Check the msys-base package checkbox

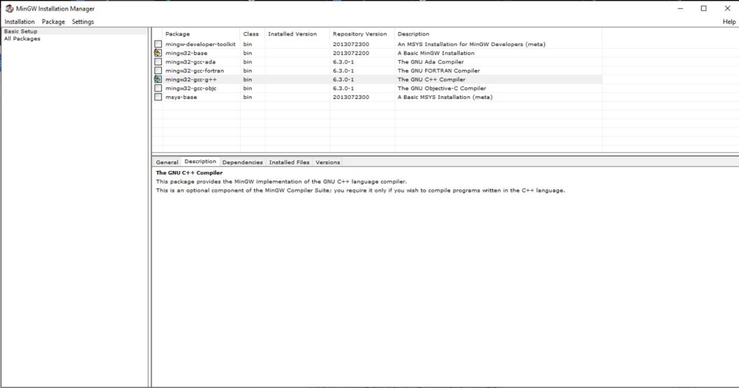click(158, 97)
